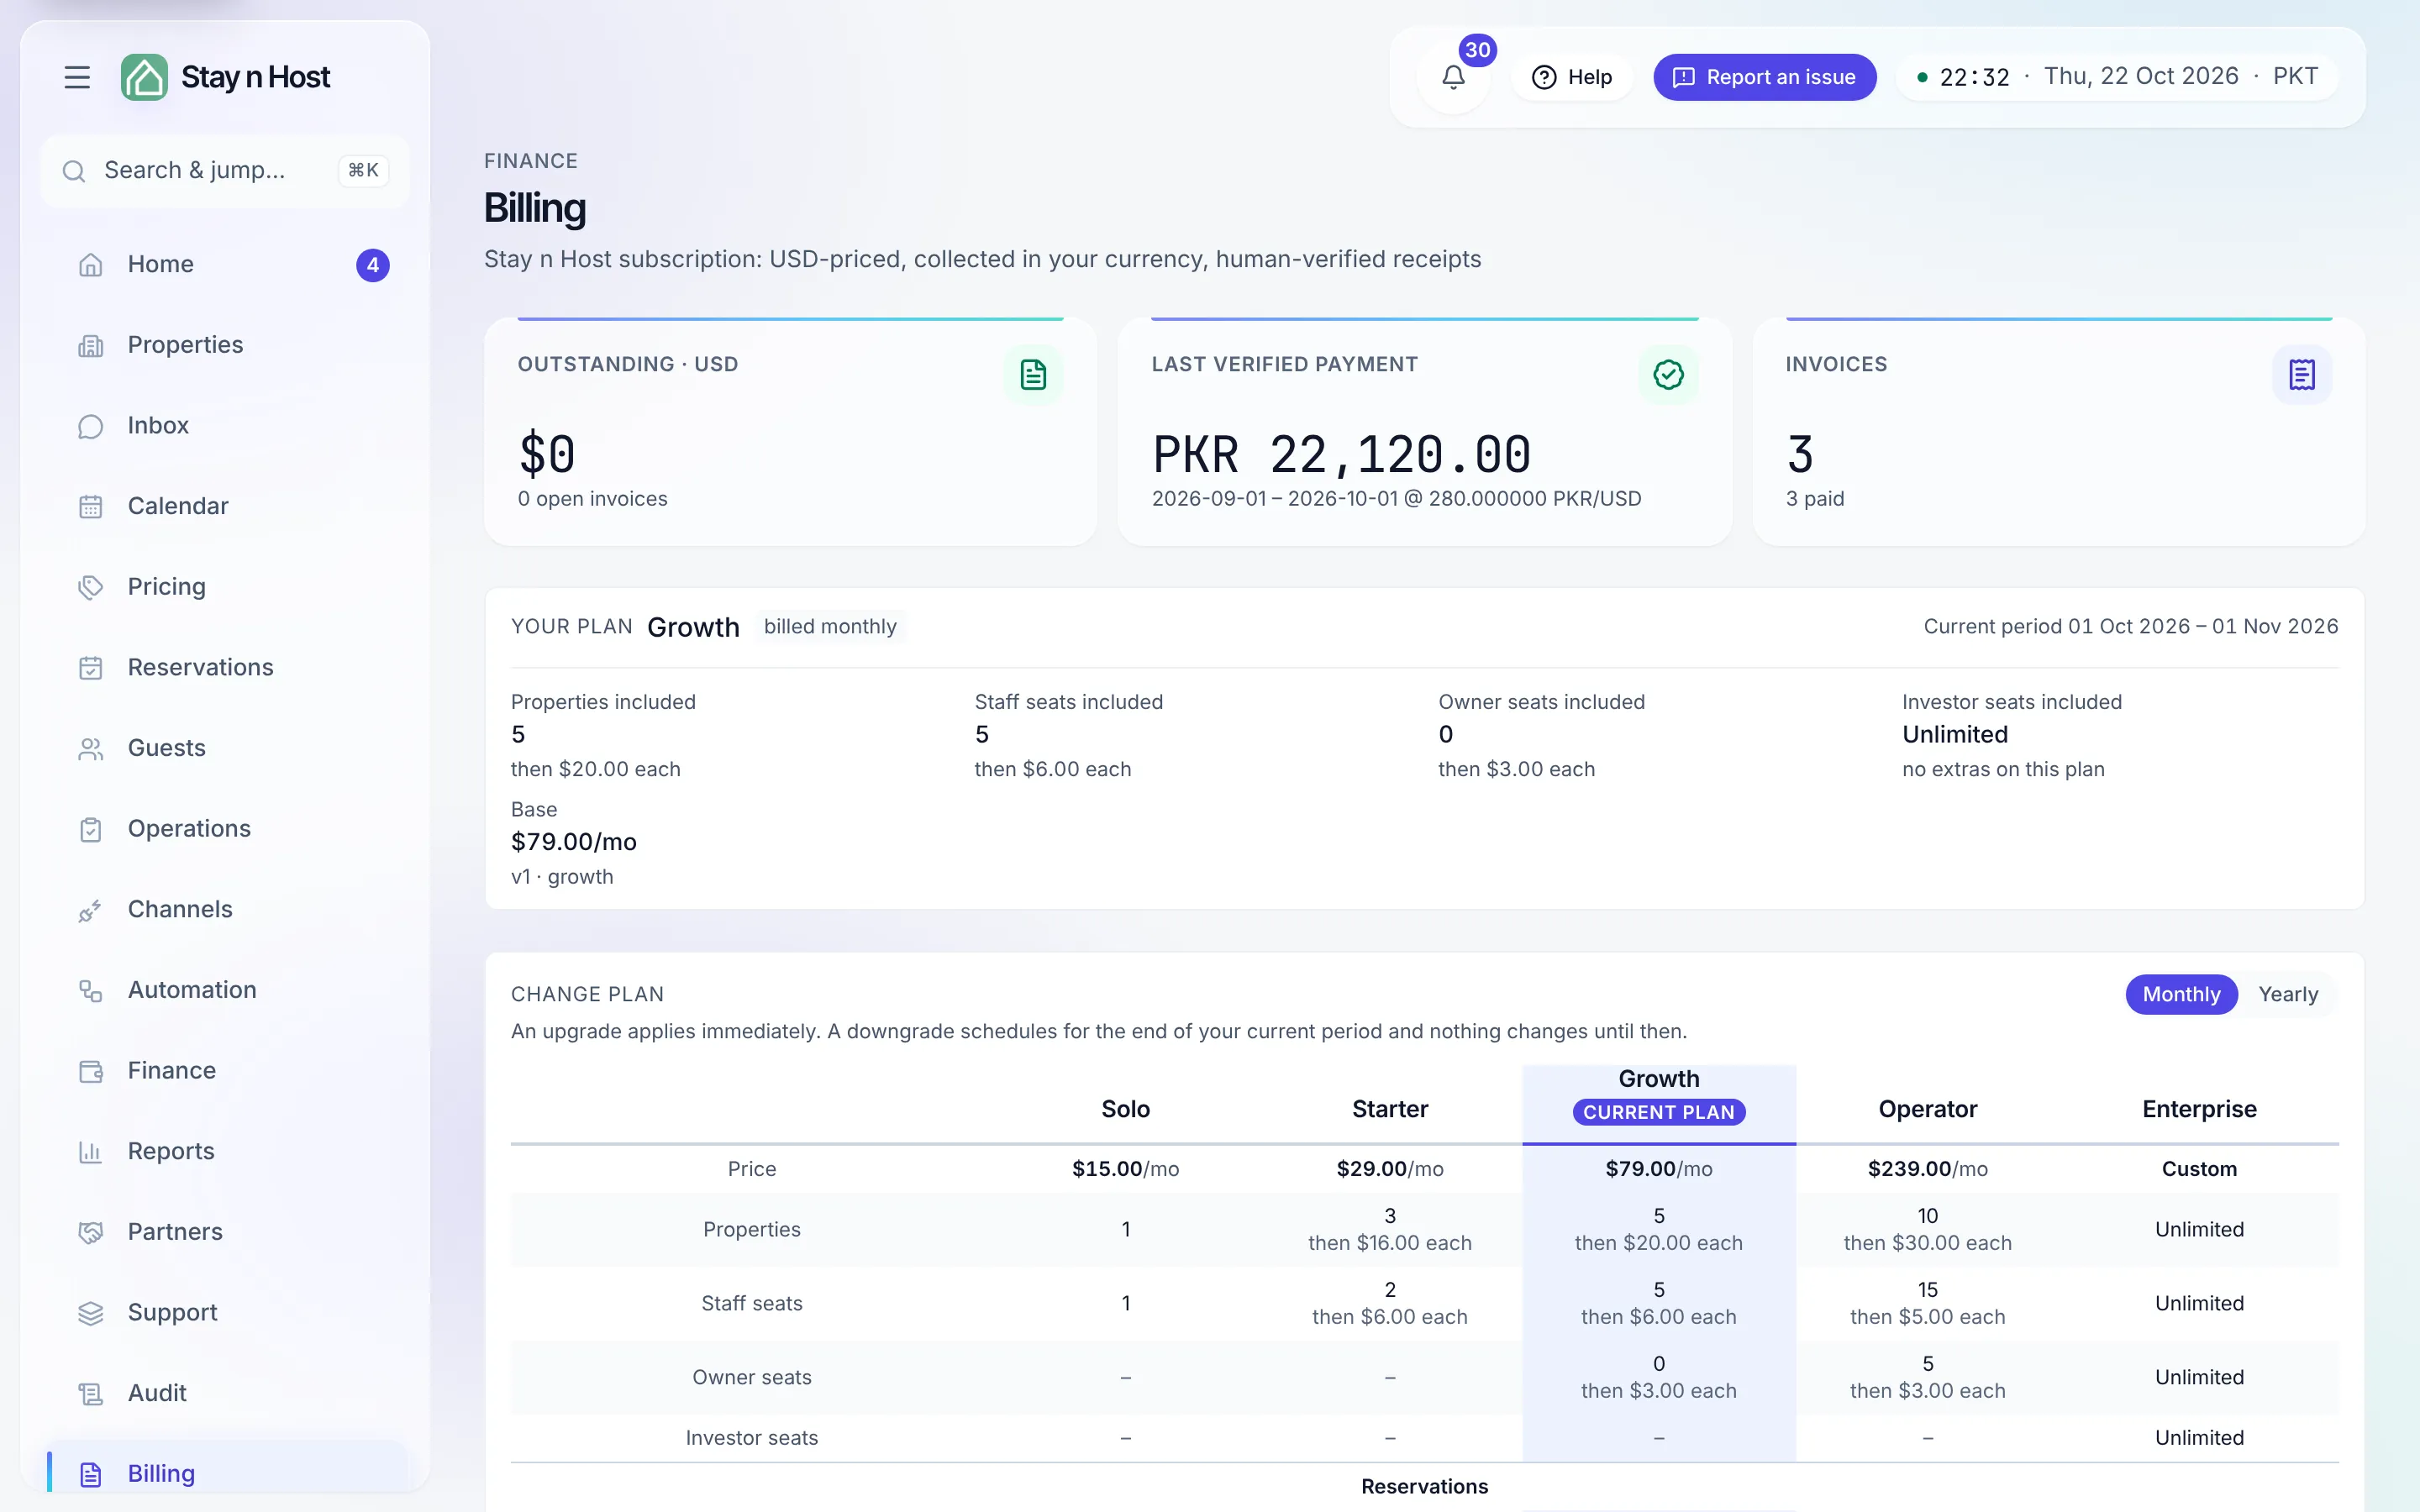Click the verified payment check badge icon
This screenshot has width=2420, height=1512.
[1668, 375]
